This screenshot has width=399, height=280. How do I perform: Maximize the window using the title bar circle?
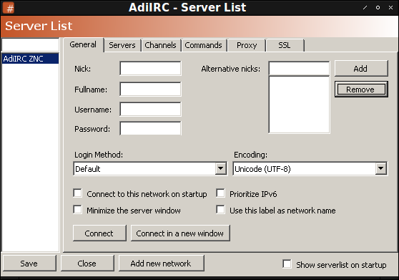tap(378, 8)
